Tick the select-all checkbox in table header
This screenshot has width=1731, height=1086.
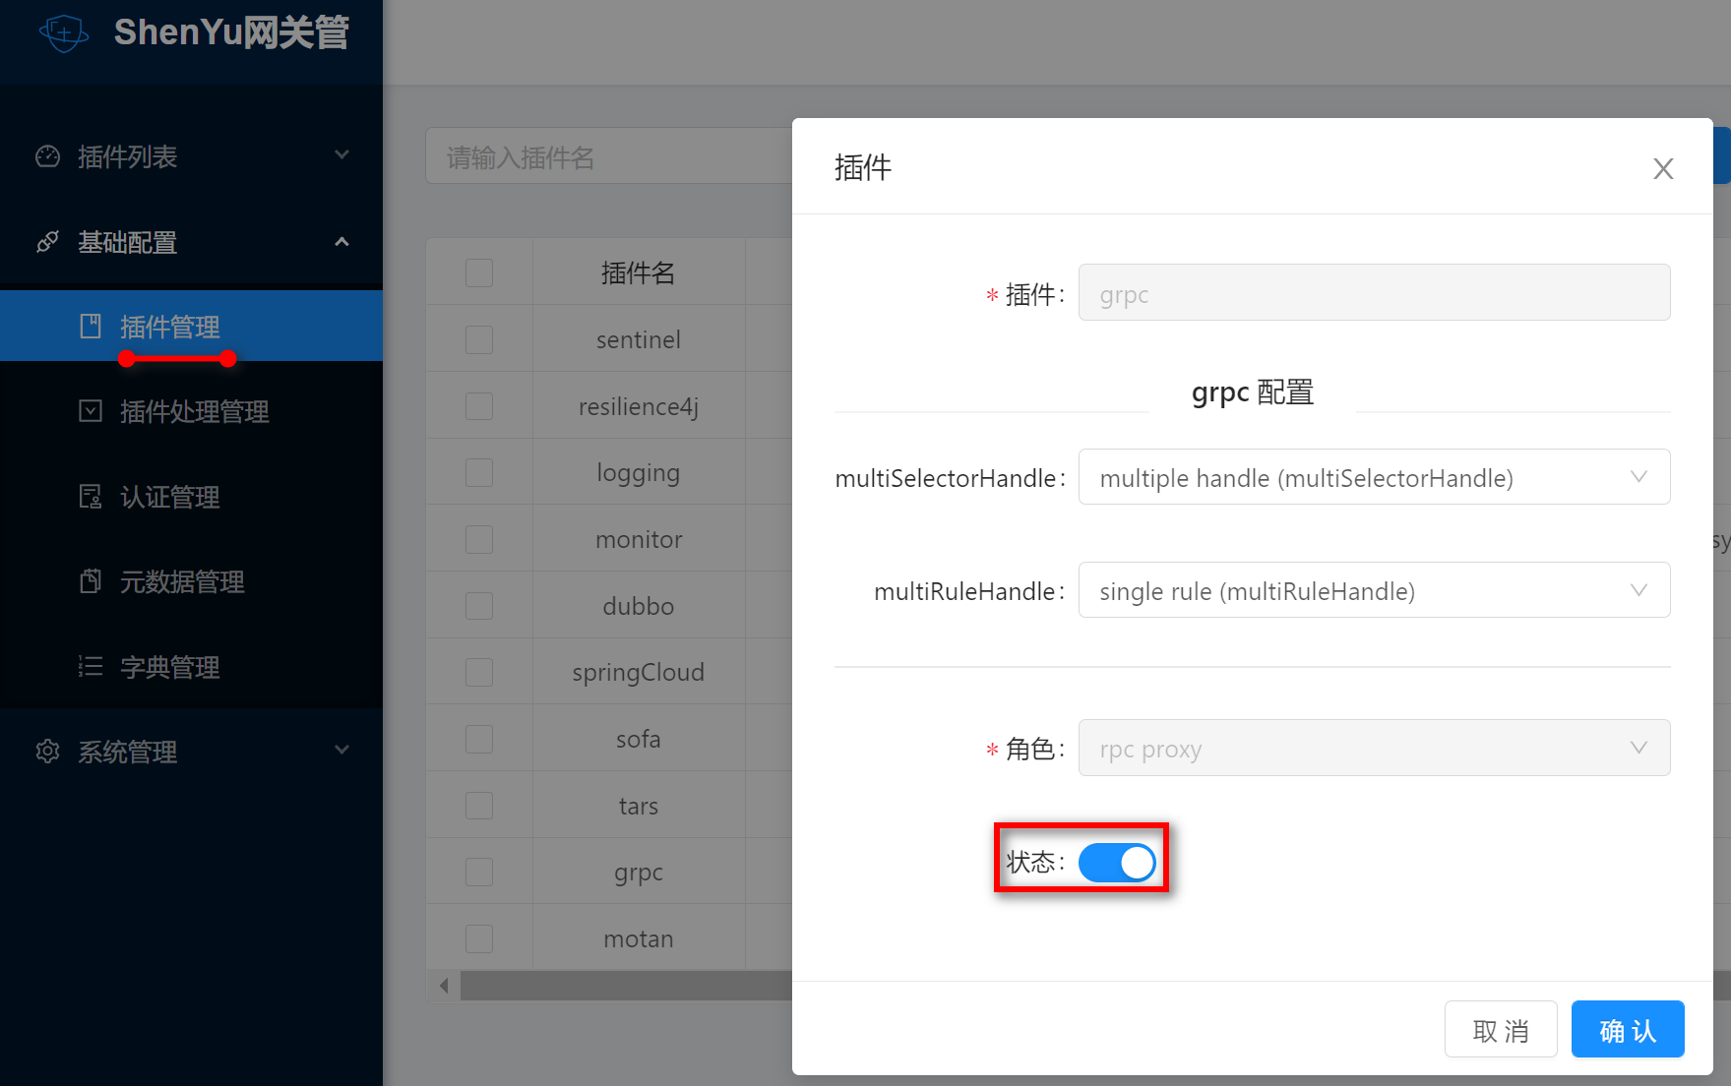coord(479,272)
